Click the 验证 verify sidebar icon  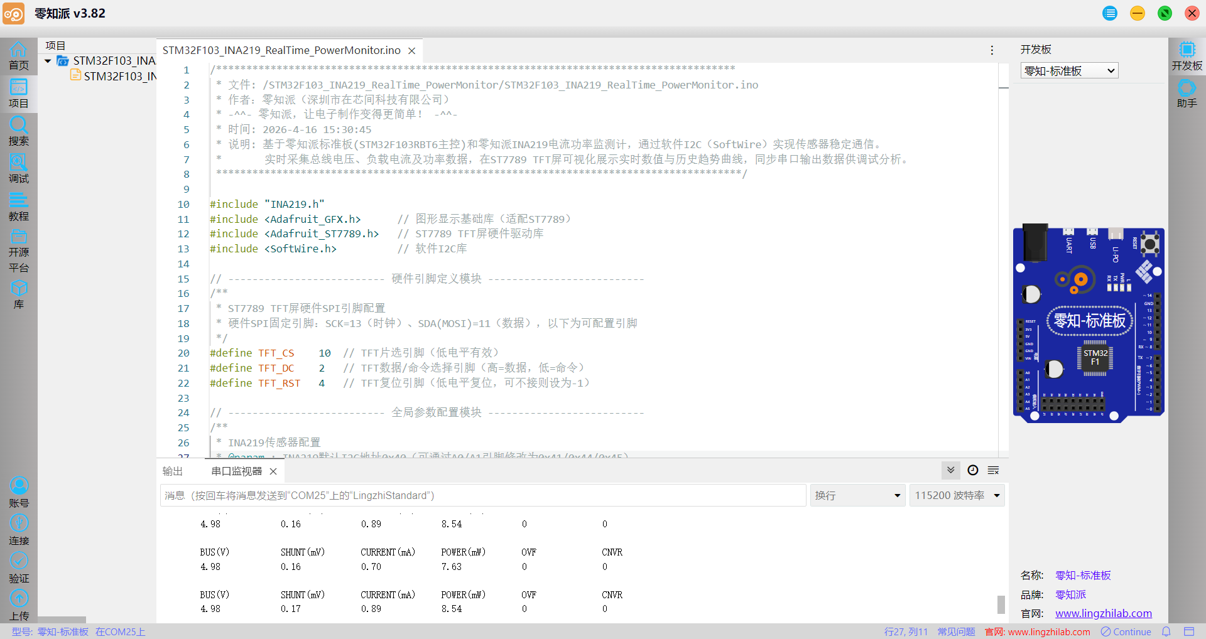(x=19, y=568)
